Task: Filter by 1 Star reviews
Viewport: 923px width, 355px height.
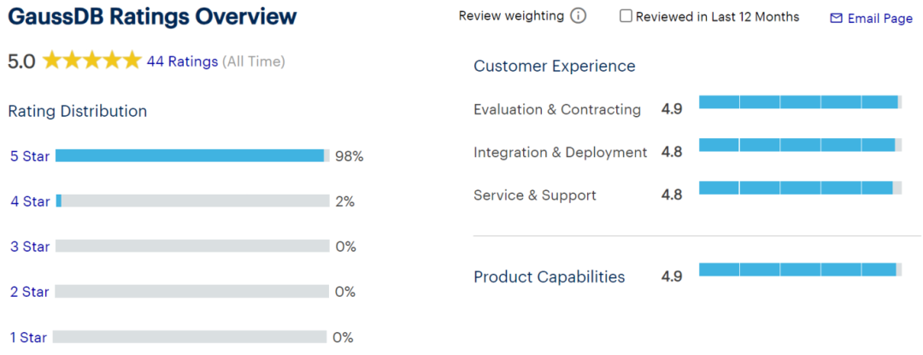Action: click(30, 337)
